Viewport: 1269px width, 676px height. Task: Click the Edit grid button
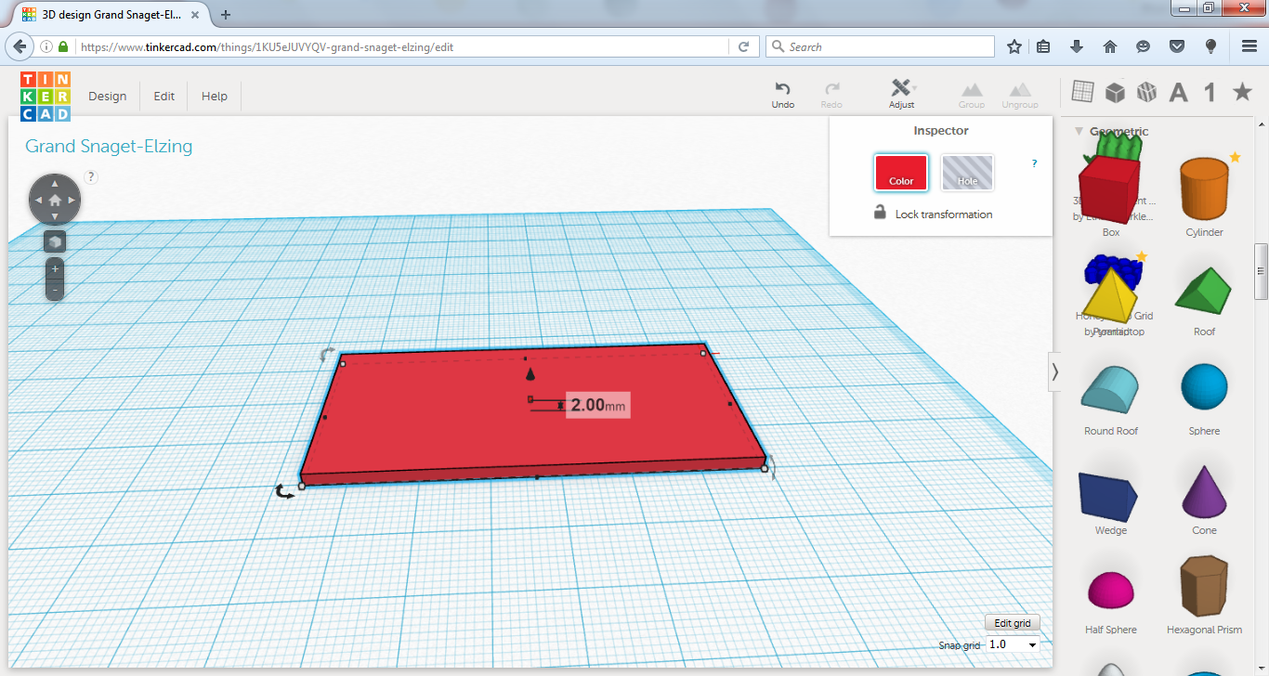[x=1013, y=623]
